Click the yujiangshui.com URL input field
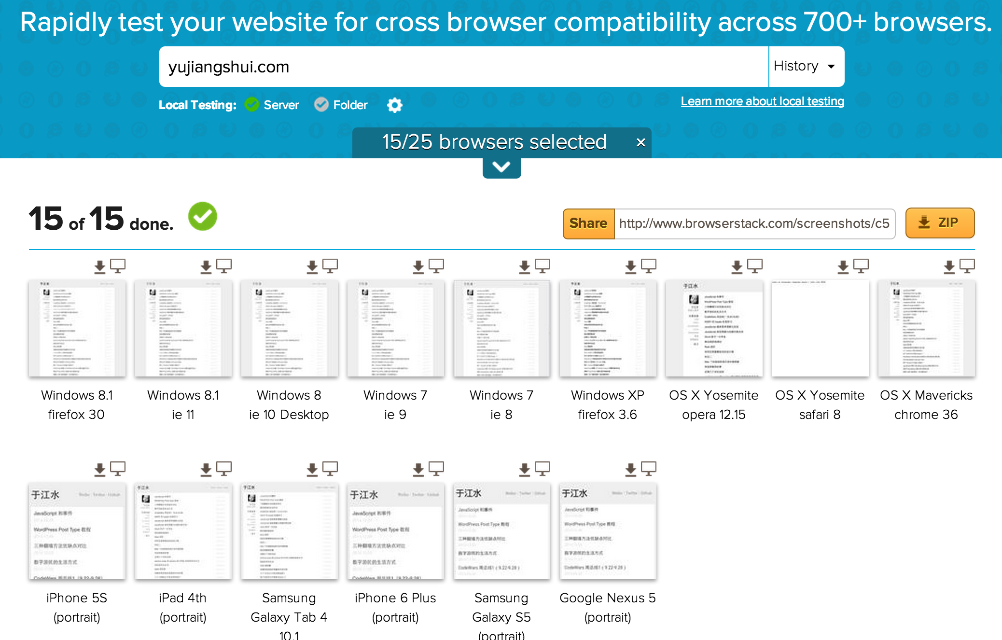Viewport: 1002px width, 640px height. coord(464,67)
